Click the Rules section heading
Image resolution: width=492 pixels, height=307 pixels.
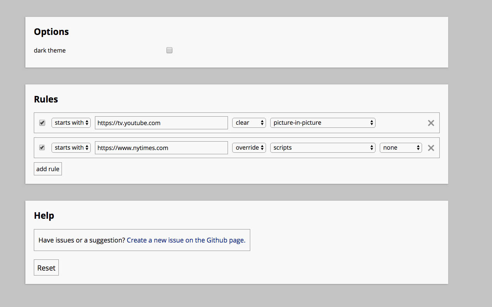click(46, 99)
